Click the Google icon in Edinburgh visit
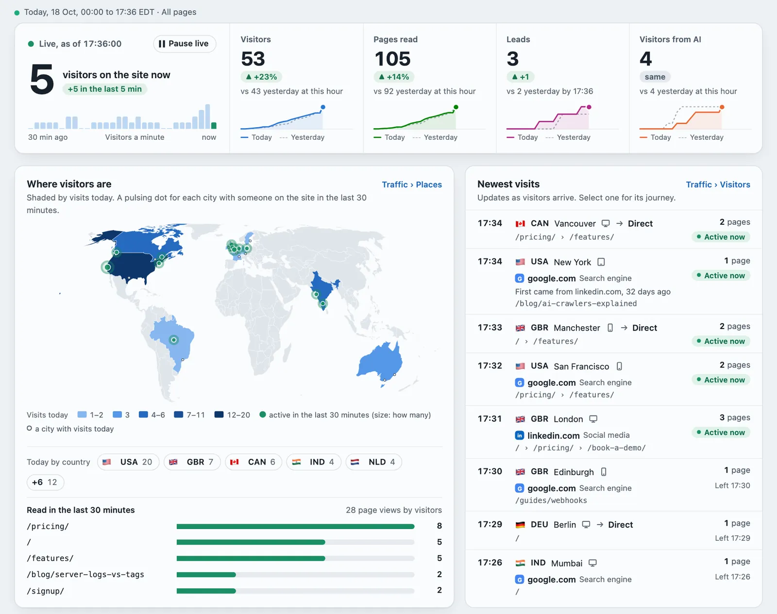 coord(520,488)
